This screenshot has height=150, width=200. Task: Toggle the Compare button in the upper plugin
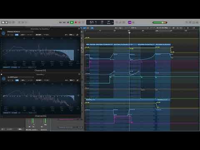pyautogui.click(x=17, y=35)
